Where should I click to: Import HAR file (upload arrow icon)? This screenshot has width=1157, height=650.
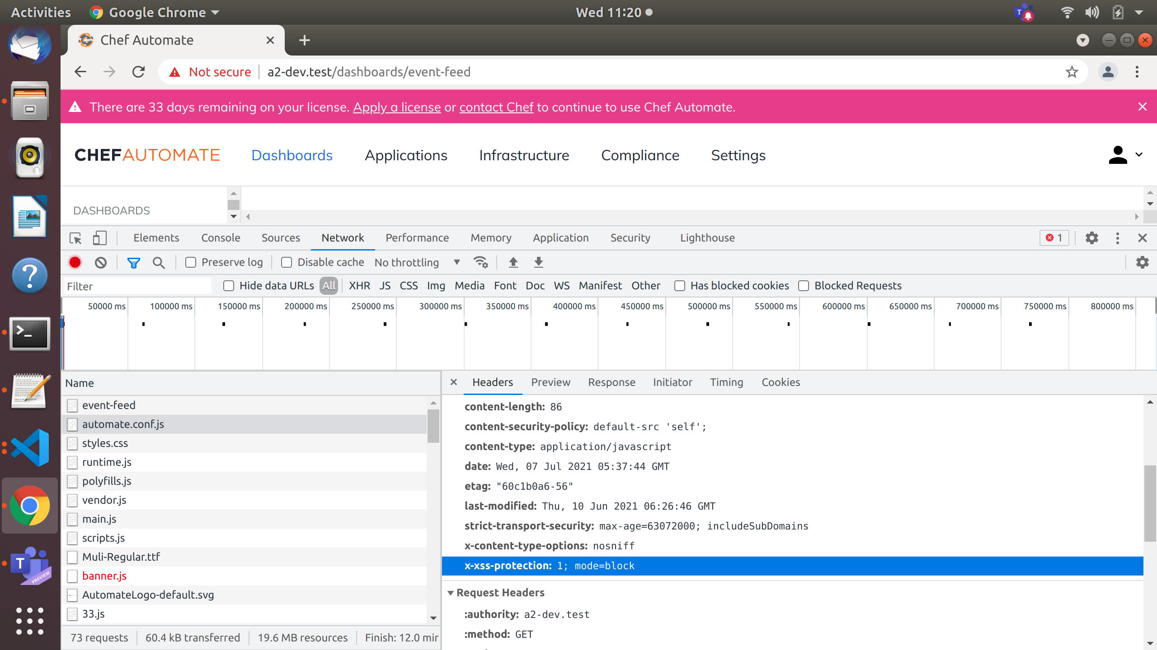pyautogui.click(x=513, y=262)
